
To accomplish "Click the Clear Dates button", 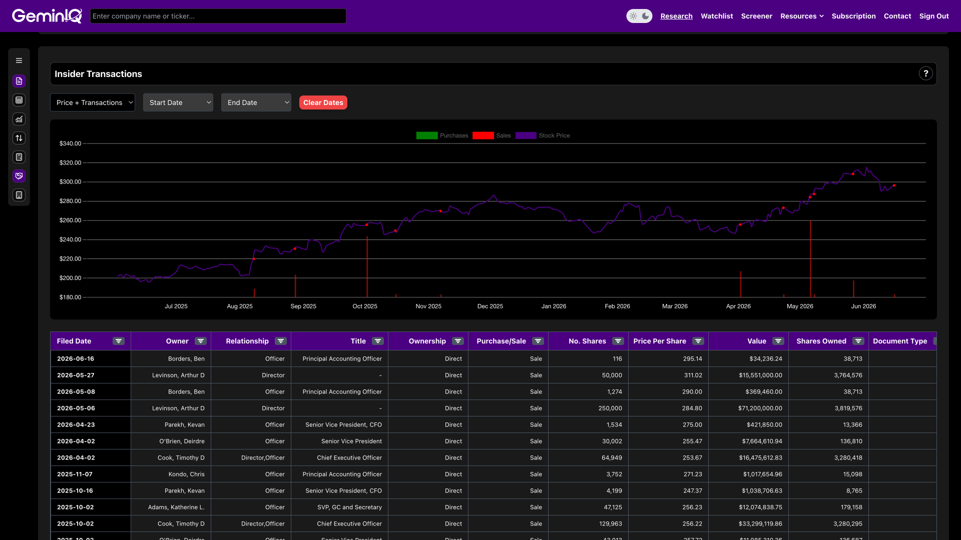I will click(323, 102).
